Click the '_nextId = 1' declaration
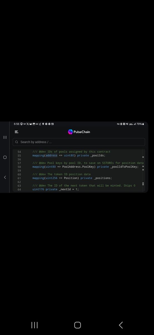 pyautogui.click(x=68, y=189)
